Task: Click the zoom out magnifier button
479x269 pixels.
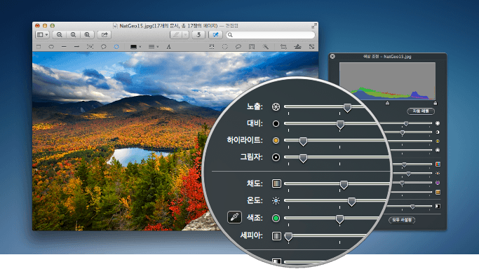Action: 60,35
